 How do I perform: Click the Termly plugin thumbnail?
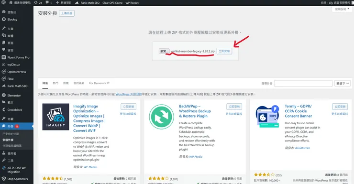pos(267,117)
